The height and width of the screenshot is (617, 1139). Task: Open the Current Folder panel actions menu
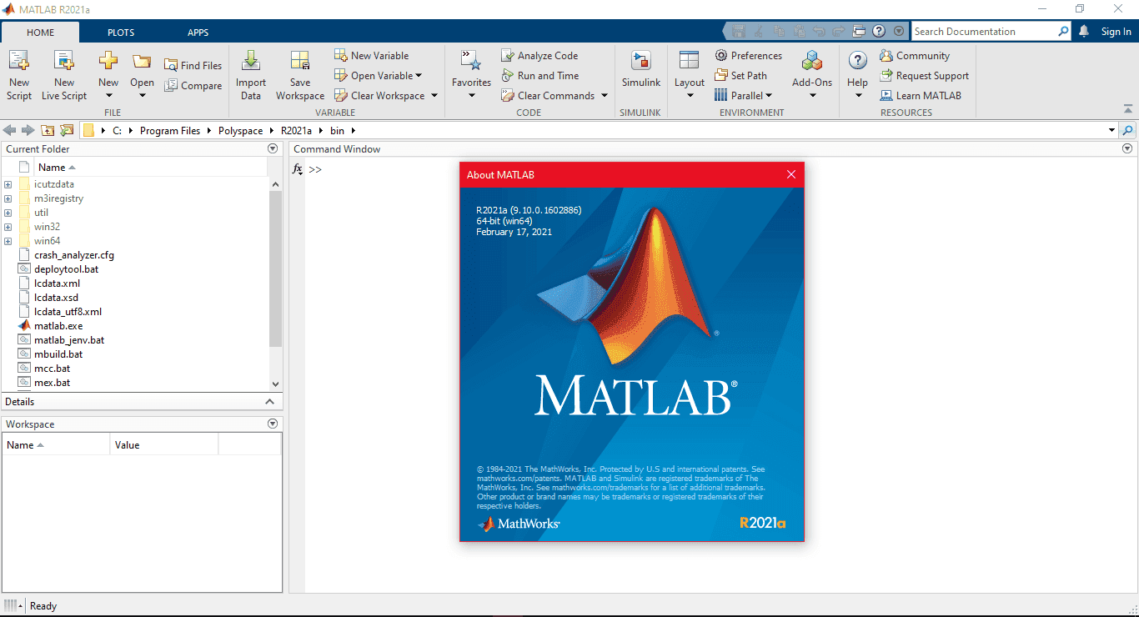(273, 148)
